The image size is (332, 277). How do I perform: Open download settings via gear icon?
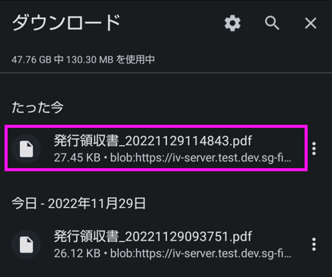tap(232, 23)
